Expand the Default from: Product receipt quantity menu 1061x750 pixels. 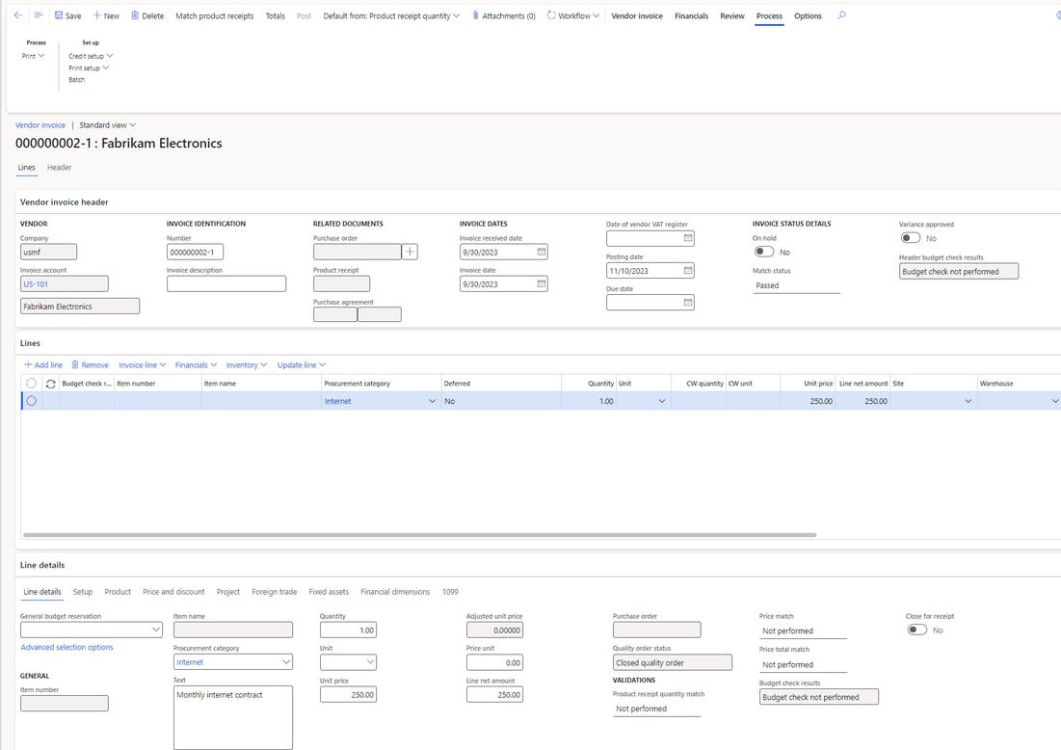[x=390, y=15]
